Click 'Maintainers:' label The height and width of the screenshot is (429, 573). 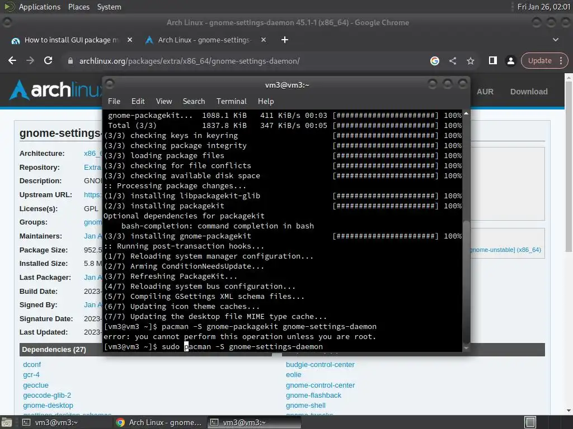tap(40, 236)
